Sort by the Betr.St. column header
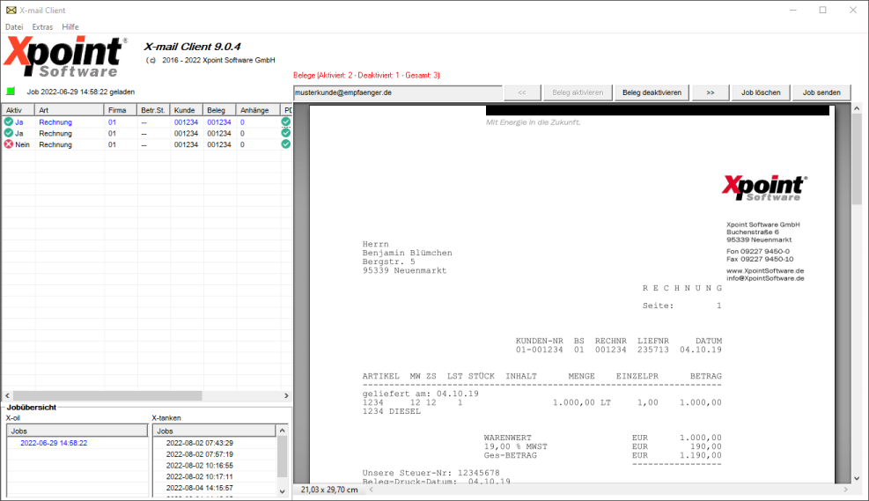The height and width of the screenshot is (501, 869). 153,110
